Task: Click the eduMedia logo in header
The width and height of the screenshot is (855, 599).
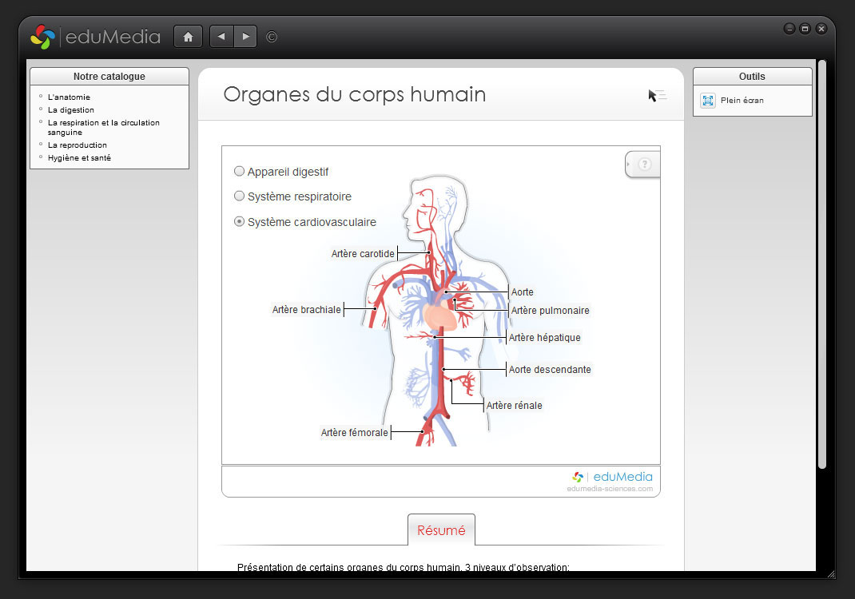Action: click(95, 37)
